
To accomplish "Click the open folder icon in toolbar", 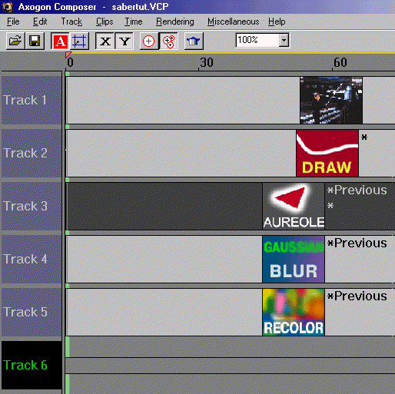I will (15, 41).
